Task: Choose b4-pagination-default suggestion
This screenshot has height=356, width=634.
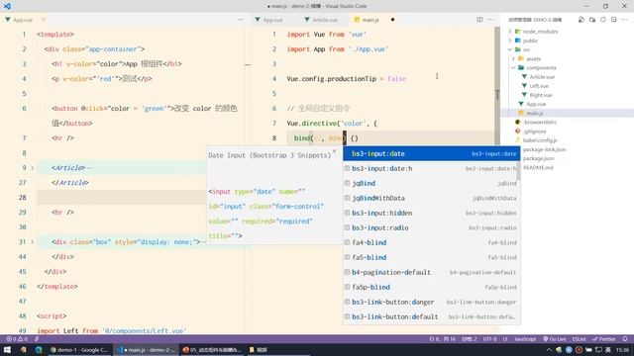Action: pos(432,272)
